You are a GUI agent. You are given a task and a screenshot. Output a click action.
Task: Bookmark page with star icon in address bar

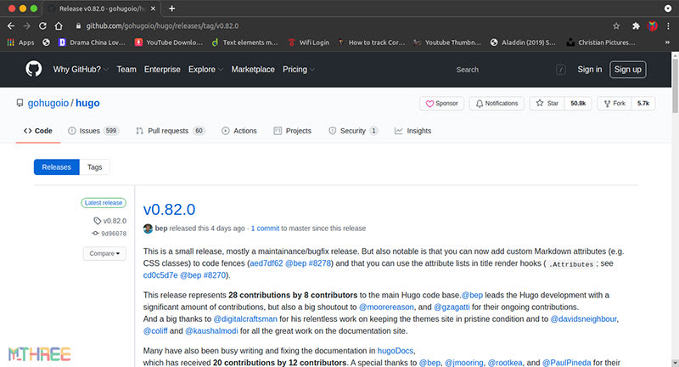(x=616, y=26)
